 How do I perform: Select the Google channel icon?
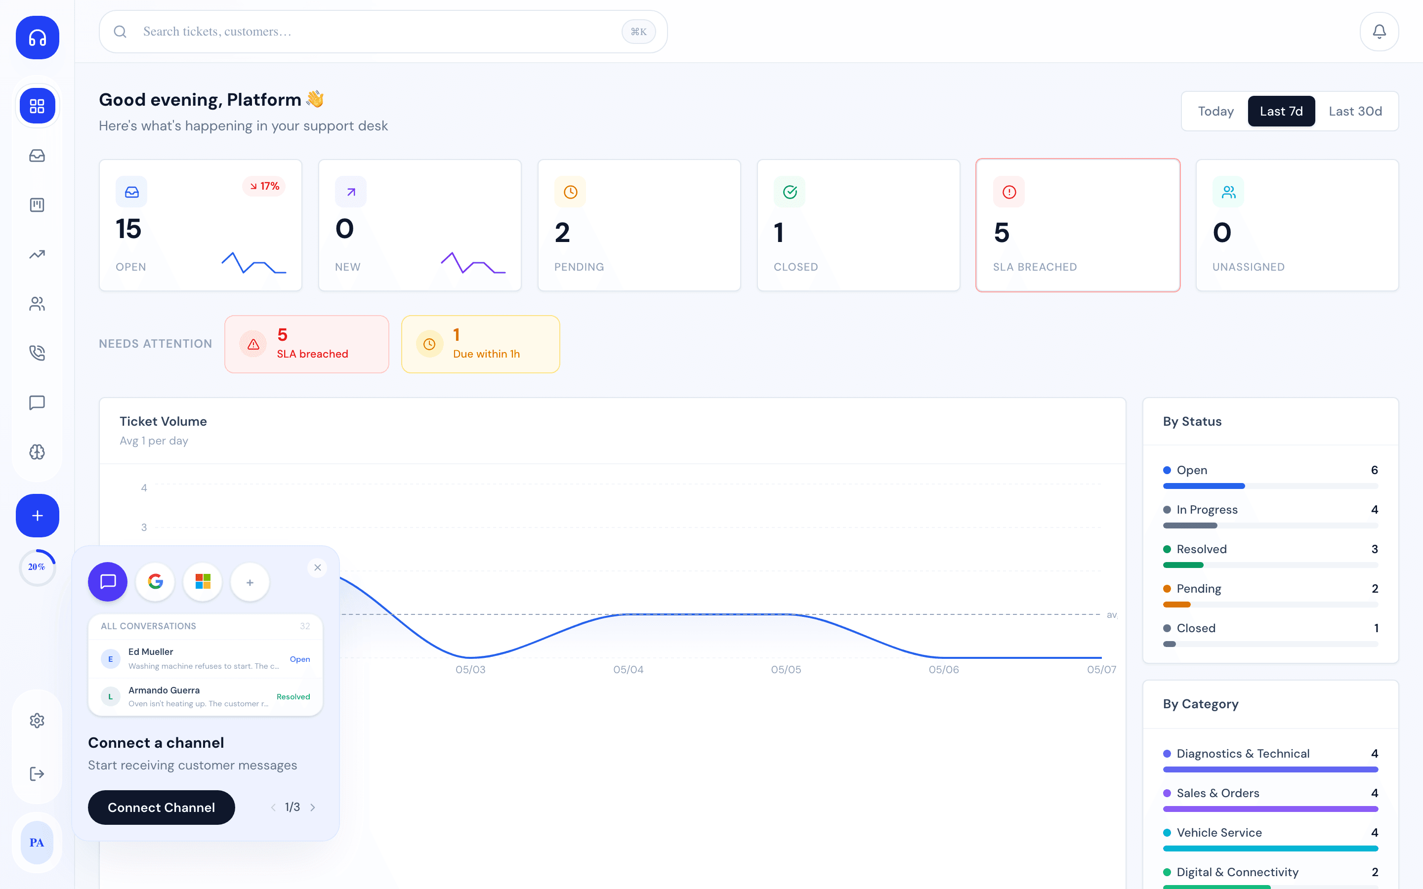point(155,581)
